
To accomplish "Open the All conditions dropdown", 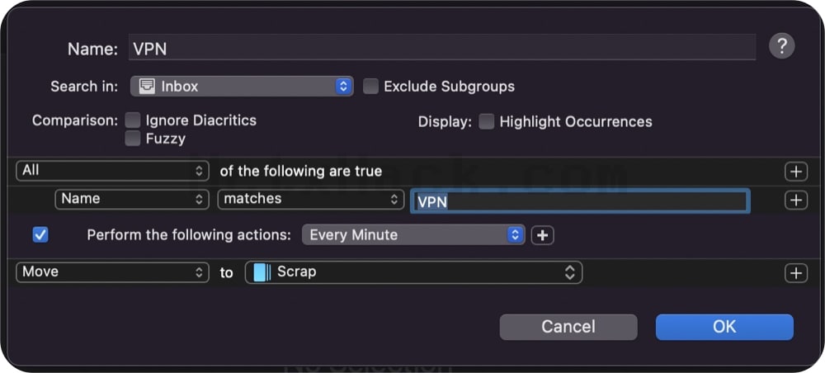I will point(112,171).
